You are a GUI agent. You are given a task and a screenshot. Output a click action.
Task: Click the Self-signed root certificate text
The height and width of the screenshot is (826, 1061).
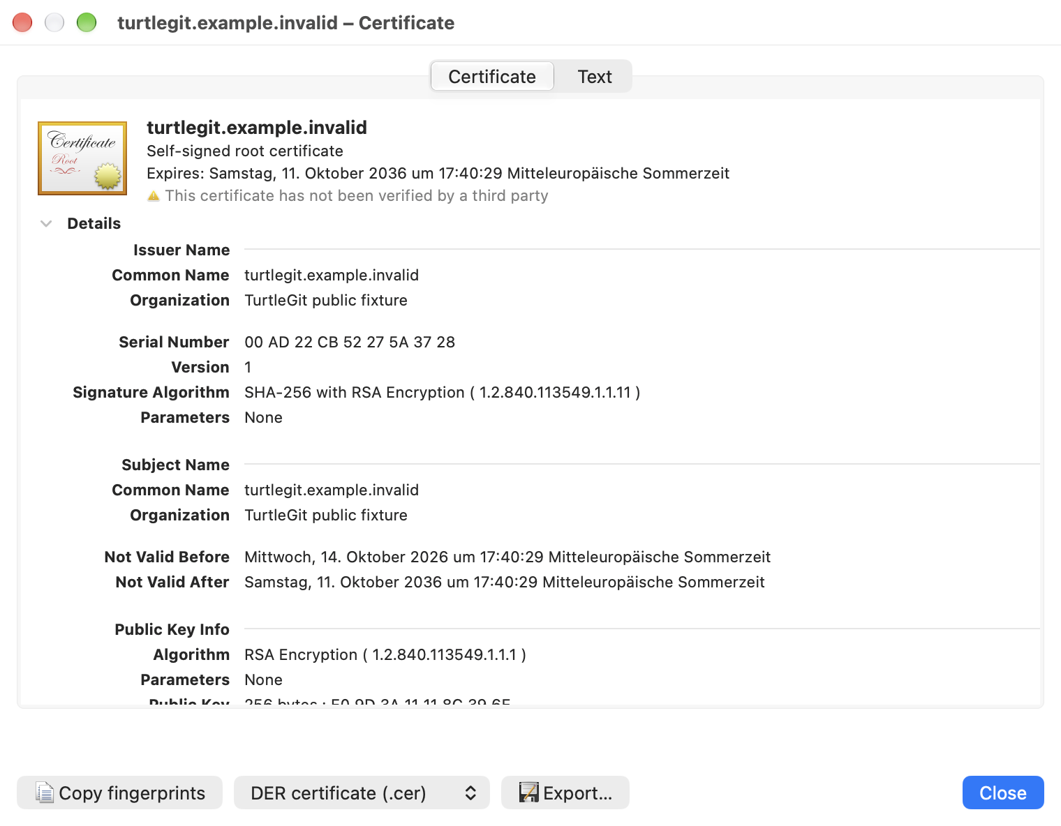(x=245, y=151)
